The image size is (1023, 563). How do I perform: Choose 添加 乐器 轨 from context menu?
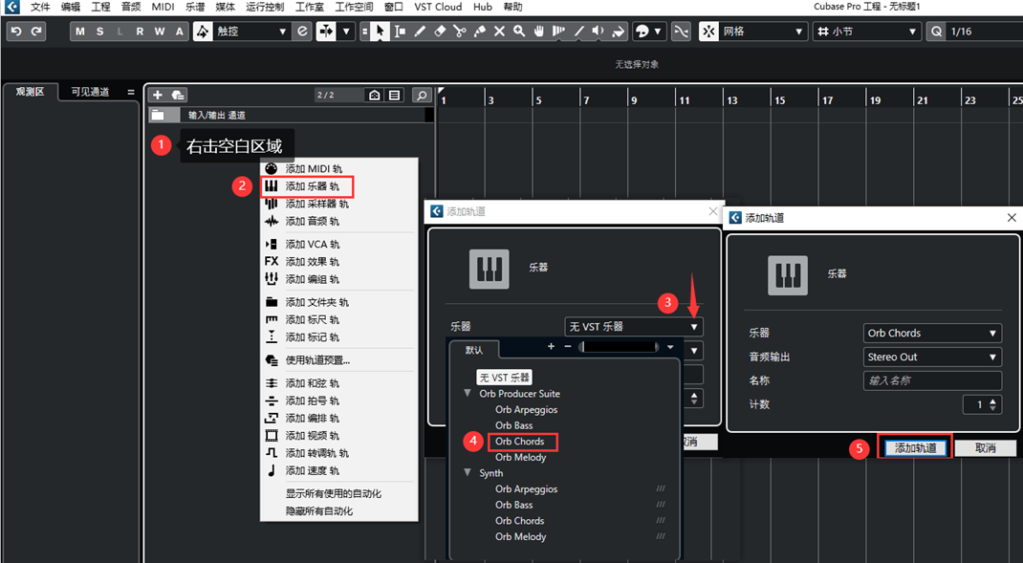click(x=313, y=186)
